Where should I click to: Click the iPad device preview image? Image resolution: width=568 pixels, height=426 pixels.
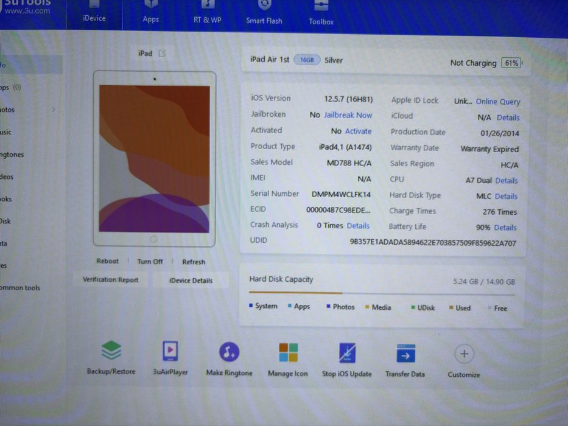(x=154, y=159)
